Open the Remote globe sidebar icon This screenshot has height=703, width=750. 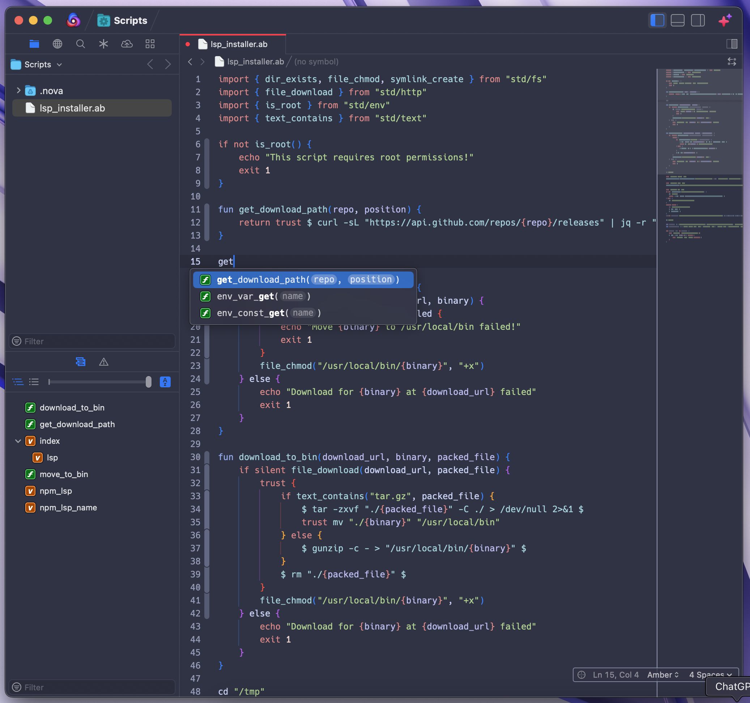pos(57,44)
